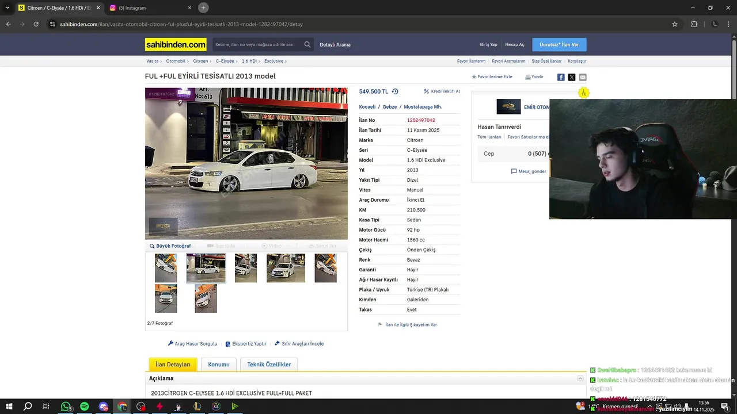Click İlan ile İlgili Şikayetim Var

tap(407, 325)
